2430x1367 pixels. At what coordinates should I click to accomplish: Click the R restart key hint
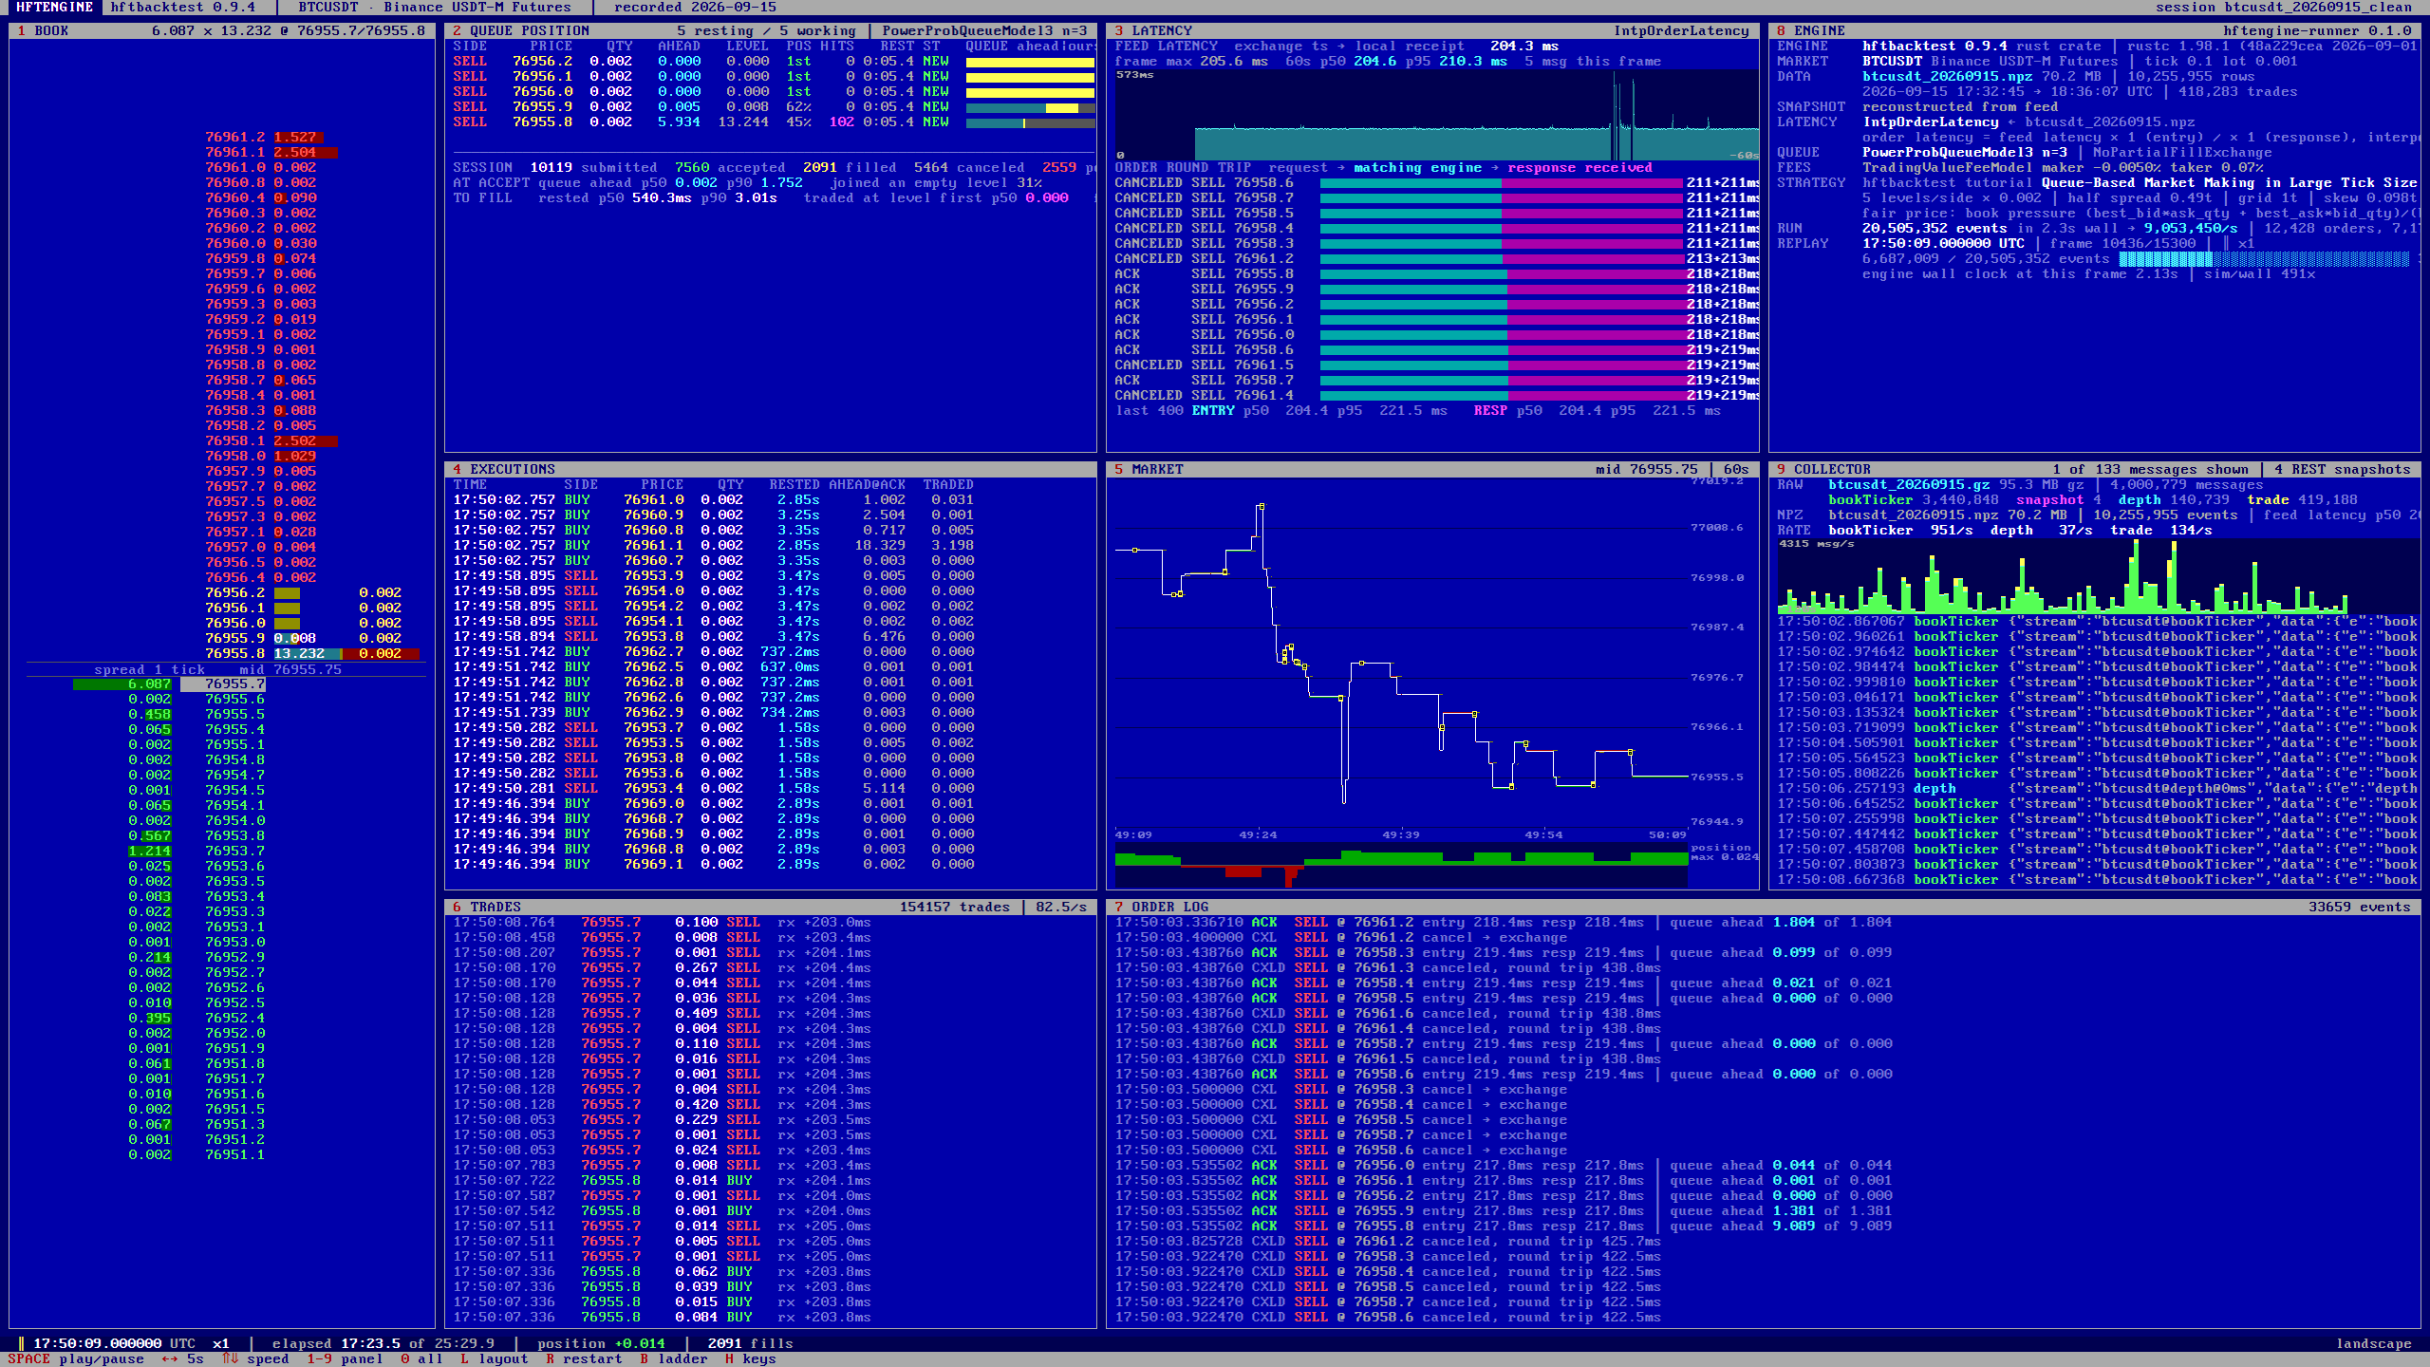(584, 1358)
